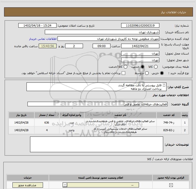Click row 2 need date 1402/04/28
The height and width of the screenshot is (189, 196).
pos(21,130)
